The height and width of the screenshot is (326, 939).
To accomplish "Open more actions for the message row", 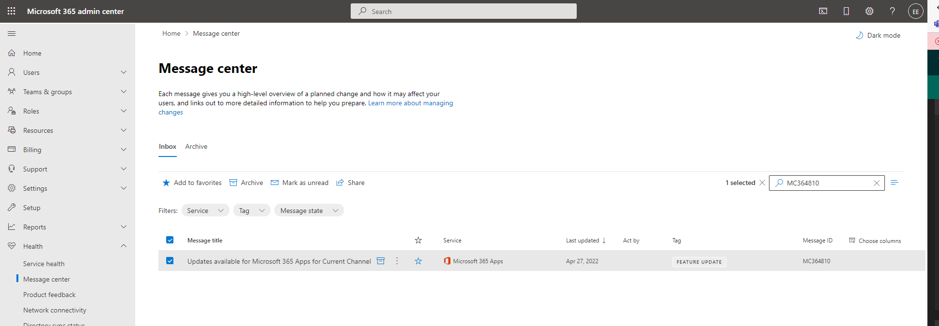I will pos(397,261).
